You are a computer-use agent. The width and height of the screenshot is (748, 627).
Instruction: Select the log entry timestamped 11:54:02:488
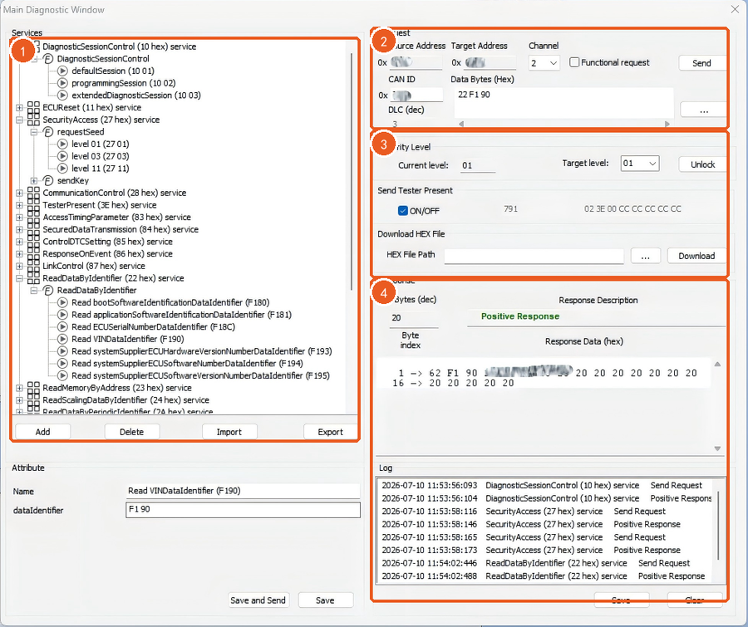544,576
